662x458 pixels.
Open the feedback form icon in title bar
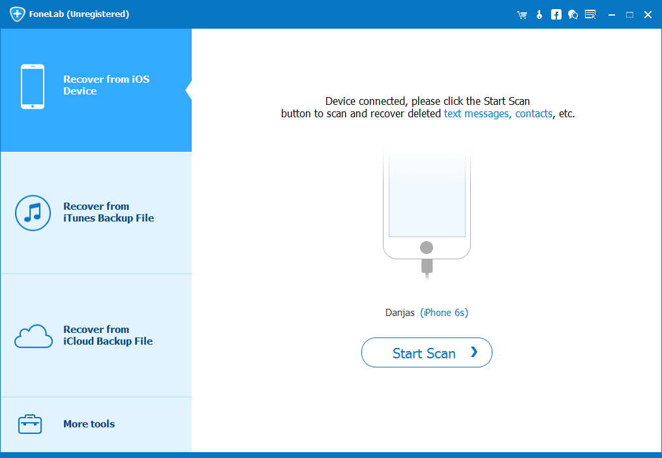[x=590, y=14]
